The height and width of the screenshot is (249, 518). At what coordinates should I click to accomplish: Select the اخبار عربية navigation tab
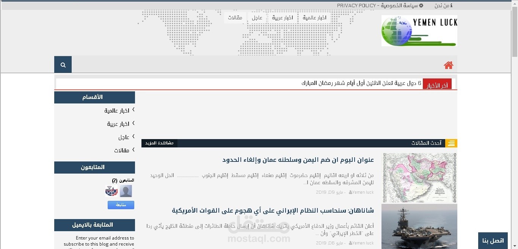point(283,17)
